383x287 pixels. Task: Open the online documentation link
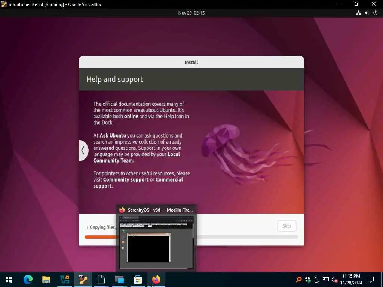point(131,117)
